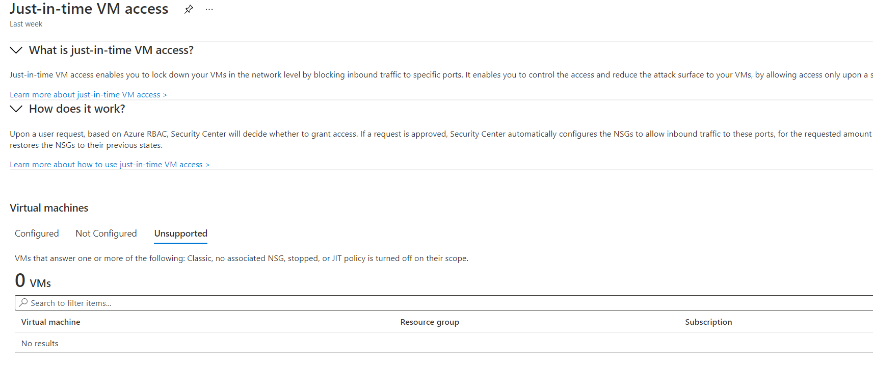The image size is (873, 389).
Task: Open the 'Last week' time range selector
Action: click(x=25, y=23)
